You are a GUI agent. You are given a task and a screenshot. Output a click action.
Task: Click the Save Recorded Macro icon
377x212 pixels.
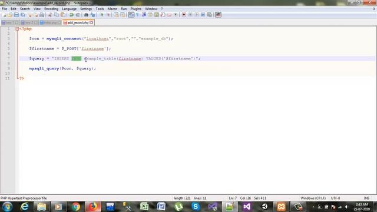pyautogui.click(x=210, y=15)
